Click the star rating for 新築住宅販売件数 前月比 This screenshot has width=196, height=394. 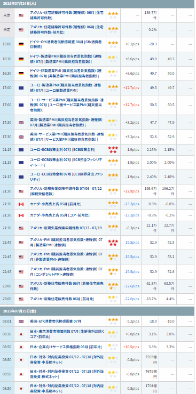click(x=113, y=299)
